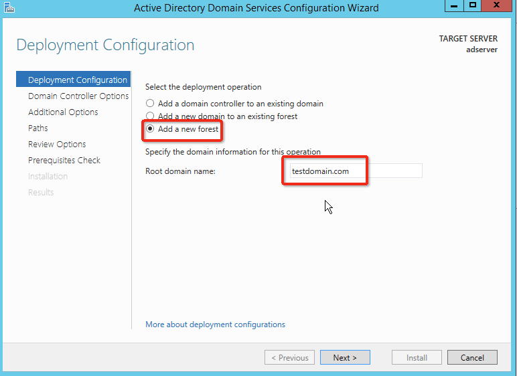517x376 pixels.
Task: Jump to the Review Options step
Action: (x=57, y=145)
